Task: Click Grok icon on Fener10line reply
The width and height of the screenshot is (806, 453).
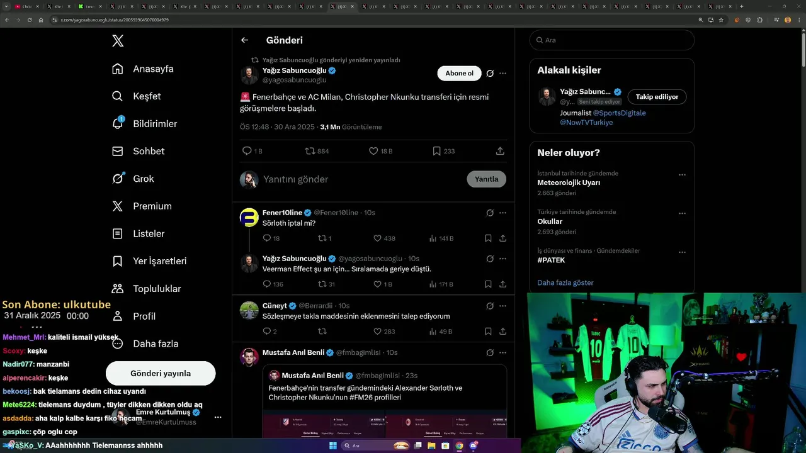Action: pos(490,213)
